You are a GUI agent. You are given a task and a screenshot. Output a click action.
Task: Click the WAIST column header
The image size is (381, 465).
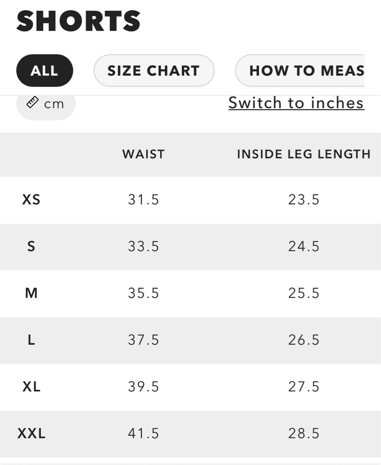pos(143,154)
